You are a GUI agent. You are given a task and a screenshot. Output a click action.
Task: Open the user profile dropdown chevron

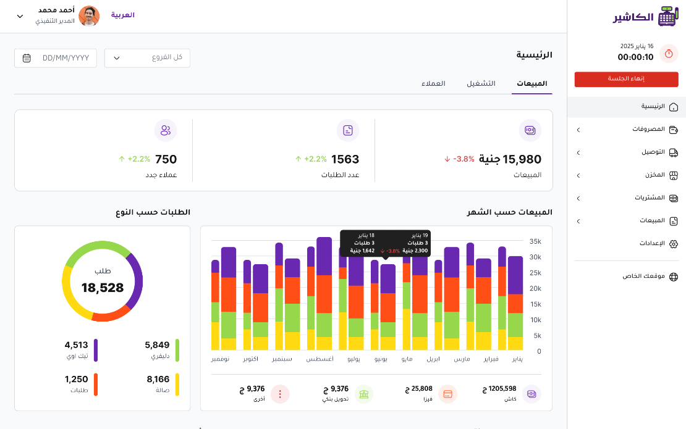click(x=20, y=16)
